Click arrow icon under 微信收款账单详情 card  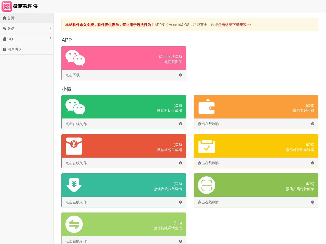coord(181,202)
